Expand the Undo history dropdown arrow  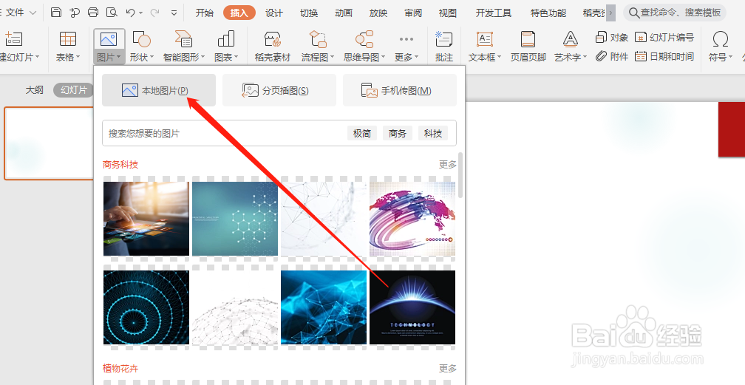[x=141, y=13]
